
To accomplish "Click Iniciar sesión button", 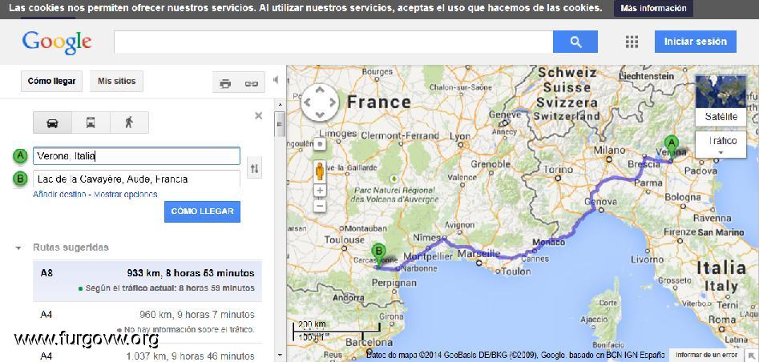I will pos(695,42).
